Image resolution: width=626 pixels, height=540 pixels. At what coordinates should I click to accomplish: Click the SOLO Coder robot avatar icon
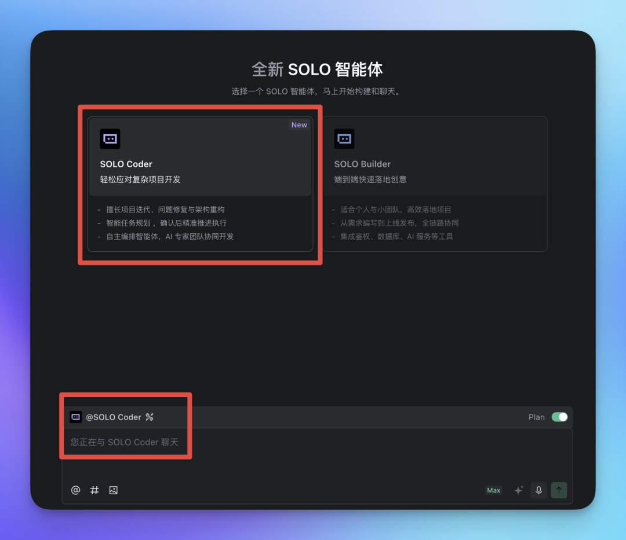(x=110, y=139)
